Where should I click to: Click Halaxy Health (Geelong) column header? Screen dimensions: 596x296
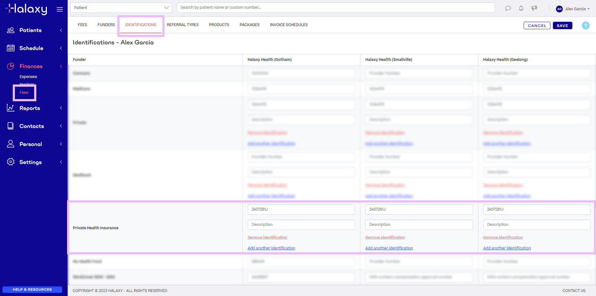click(505, 60)
